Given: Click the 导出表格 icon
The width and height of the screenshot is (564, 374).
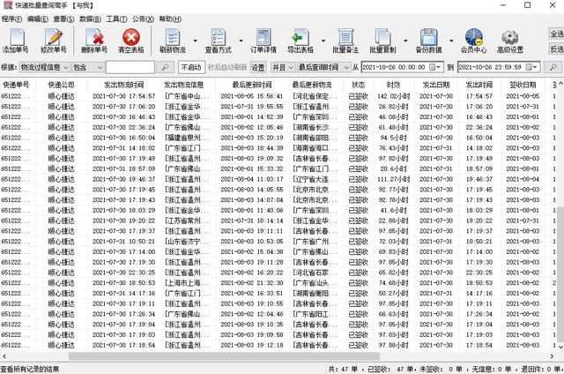Looking at the screenshot, I should coord(301,37).
